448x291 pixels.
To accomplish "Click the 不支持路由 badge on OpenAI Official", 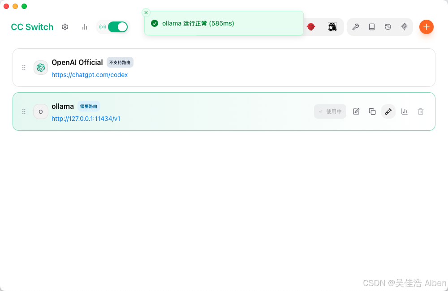I will click(120, 63).
